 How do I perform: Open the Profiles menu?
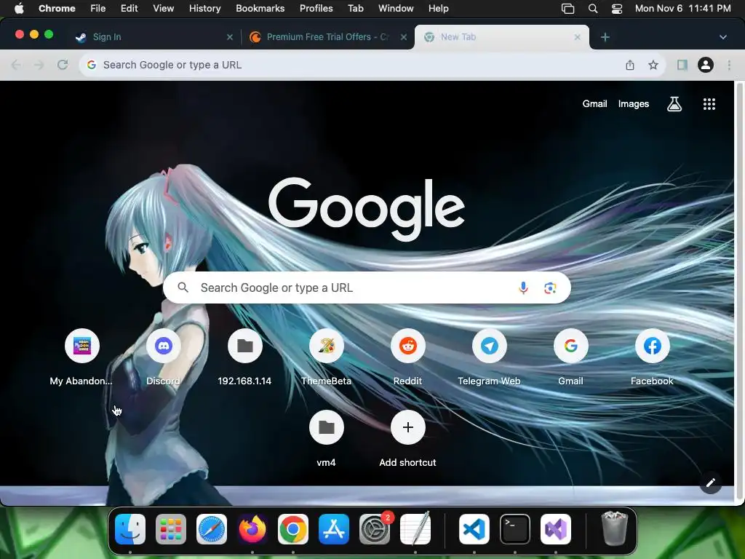pos(316,9)
